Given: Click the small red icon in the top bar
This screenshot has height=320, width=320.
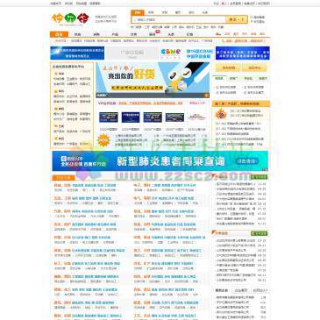Looking at the screenshot, I should pos(224,4).
